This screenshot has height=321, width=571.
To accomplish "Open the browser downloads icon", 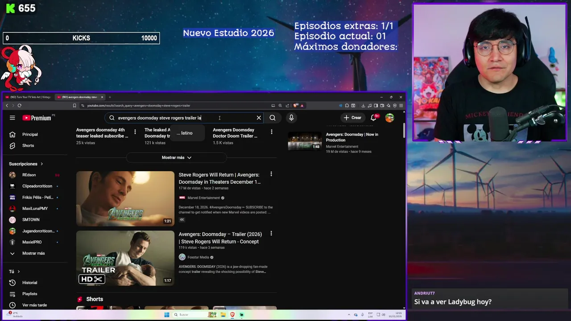I will (363, 106).
